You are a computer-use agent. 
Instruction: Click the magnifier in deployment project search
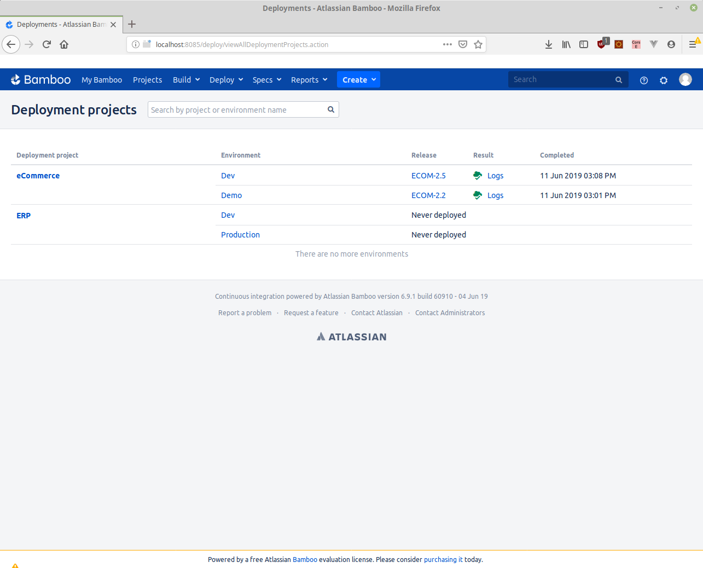tap(331, 110)
